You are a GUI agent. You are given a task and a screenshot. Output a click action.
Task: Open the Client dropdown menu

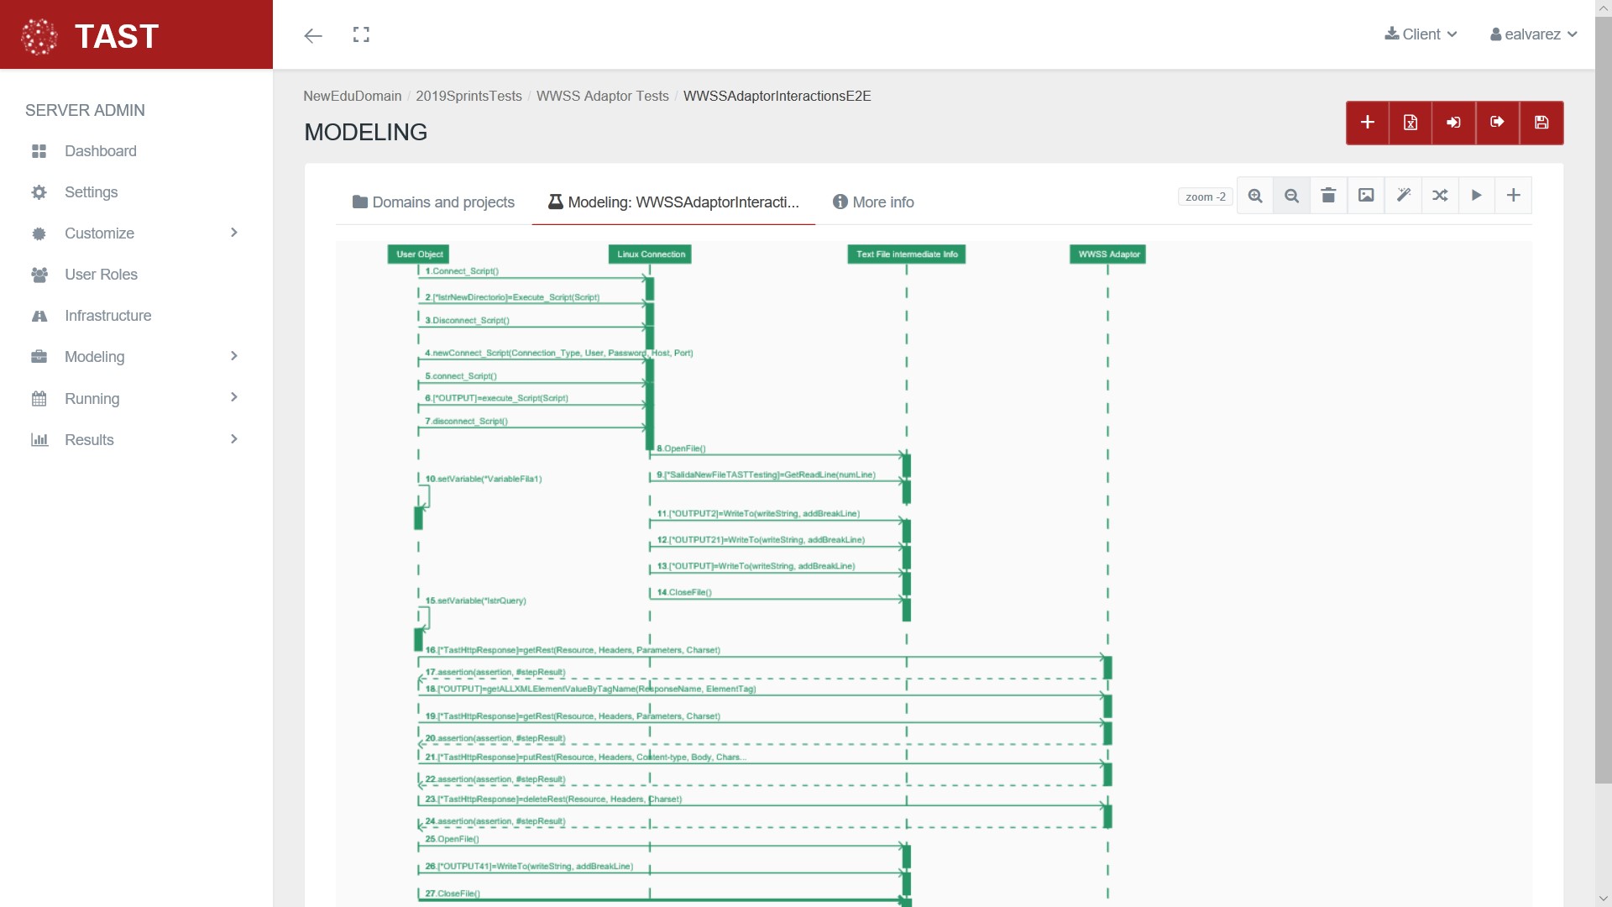[1421, 34]
